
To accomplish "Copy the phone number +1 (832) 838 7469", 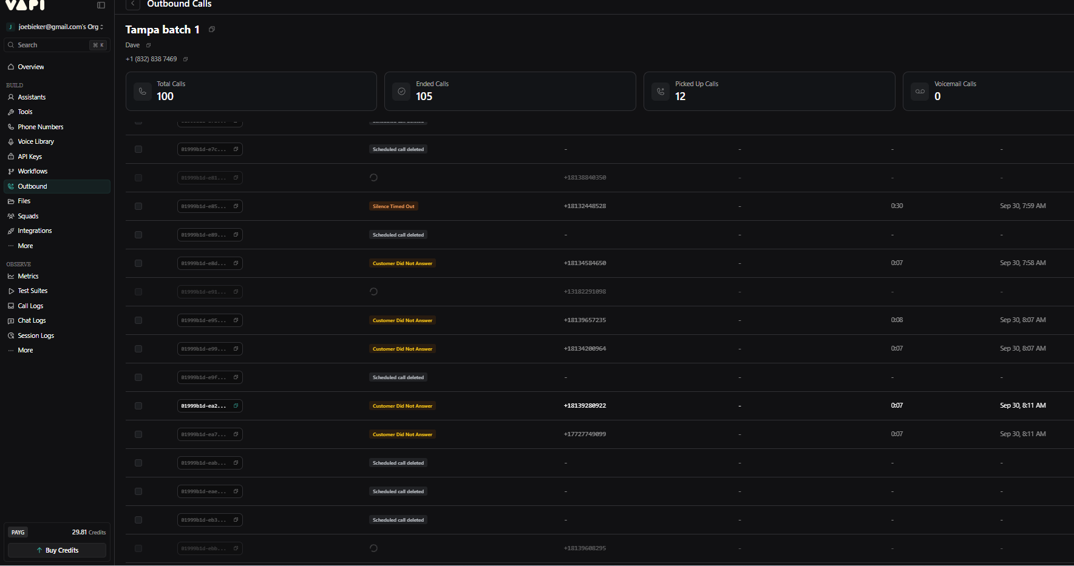I will coord(186,59).
